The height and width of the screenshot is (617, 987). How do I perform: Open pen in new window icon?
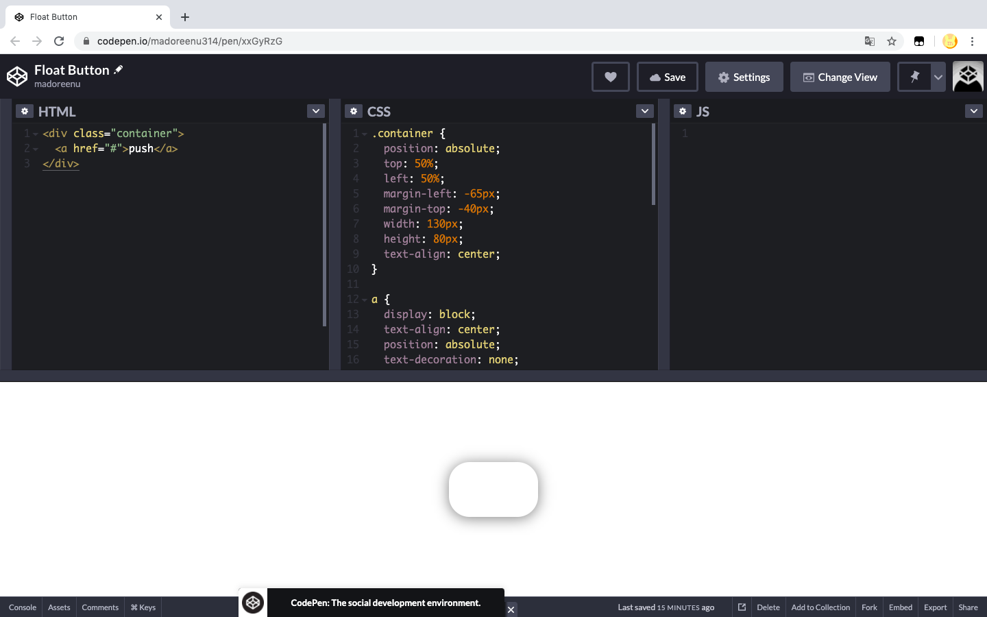[742, 607]
